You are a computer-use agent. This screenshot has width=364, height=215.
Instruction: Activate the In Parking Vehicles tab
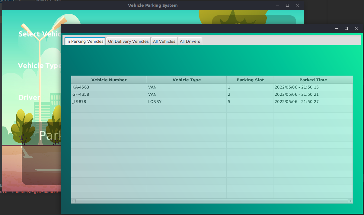85,41
